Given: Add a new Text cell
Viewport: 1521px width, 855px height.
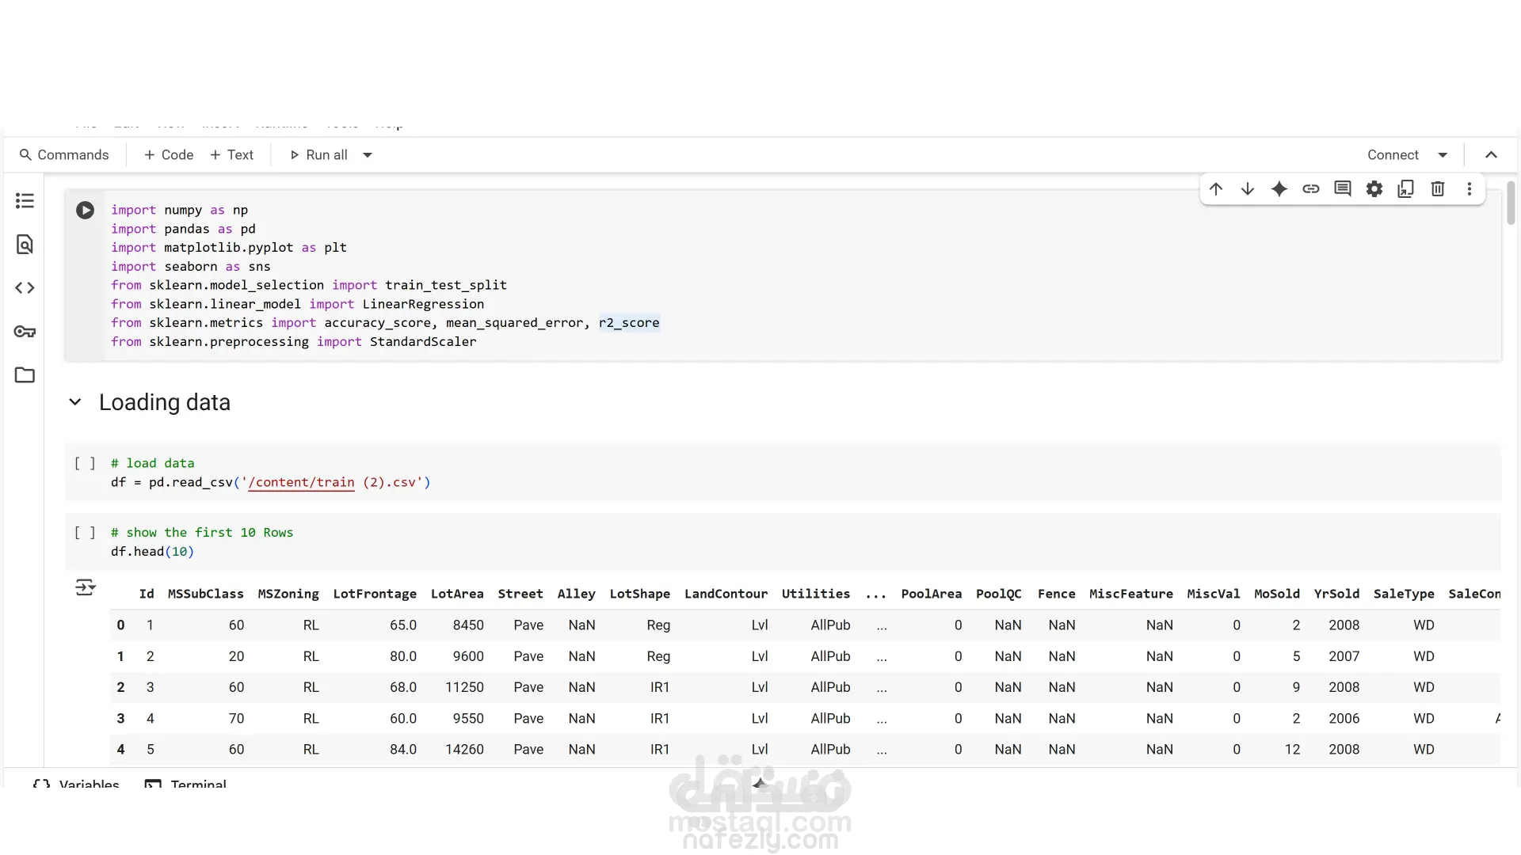Looking at the screenshot, I should click(231, 155).
